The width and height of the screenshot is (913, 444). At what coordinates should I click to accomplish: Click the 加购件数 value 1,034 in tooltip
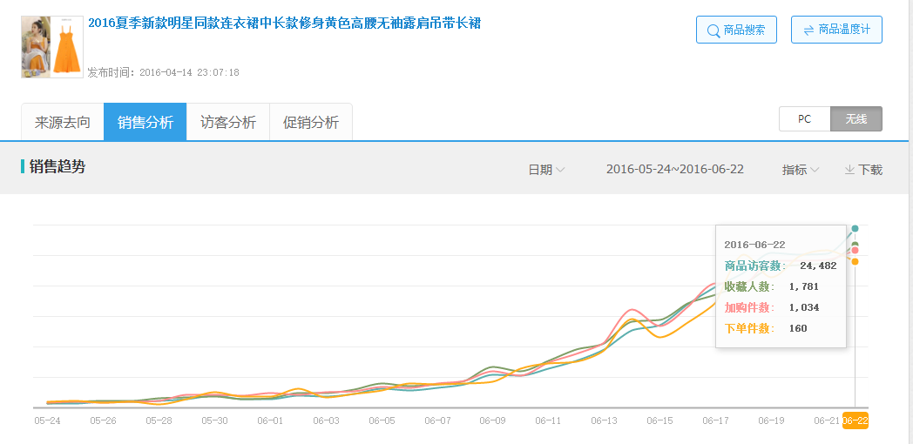tap(804, 308)
